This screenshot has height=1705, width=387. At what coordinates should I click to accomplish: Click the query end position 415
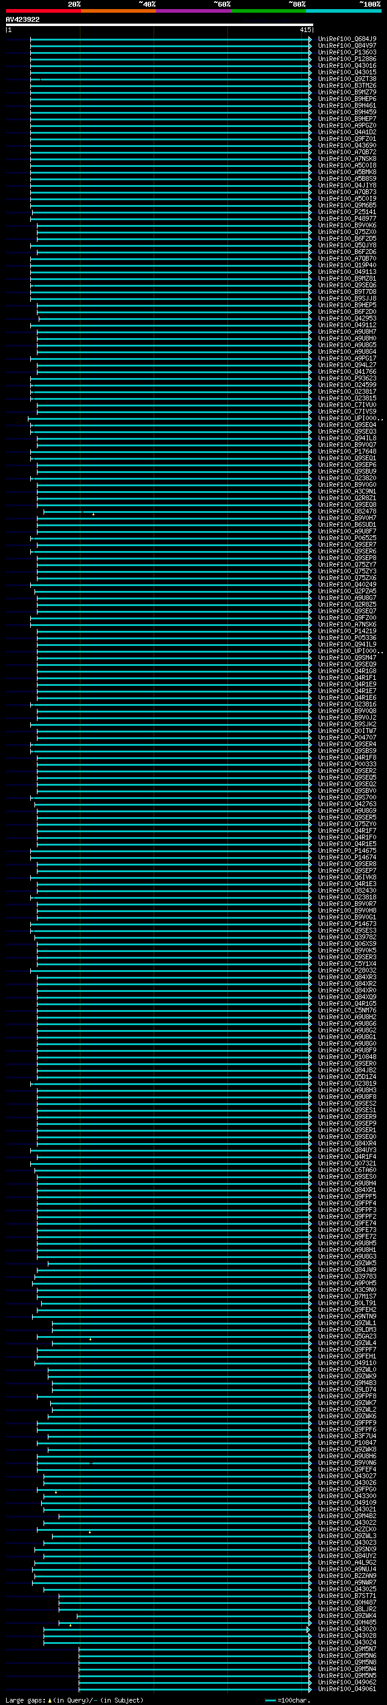pos(305,30)
